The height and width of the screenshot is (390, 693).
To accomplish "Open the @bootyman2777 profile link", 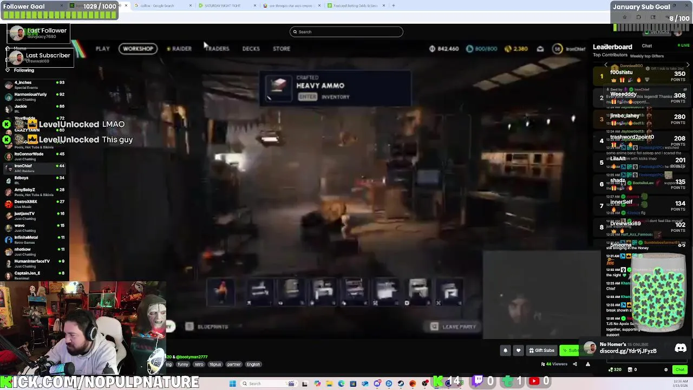I will pos(192,357).
